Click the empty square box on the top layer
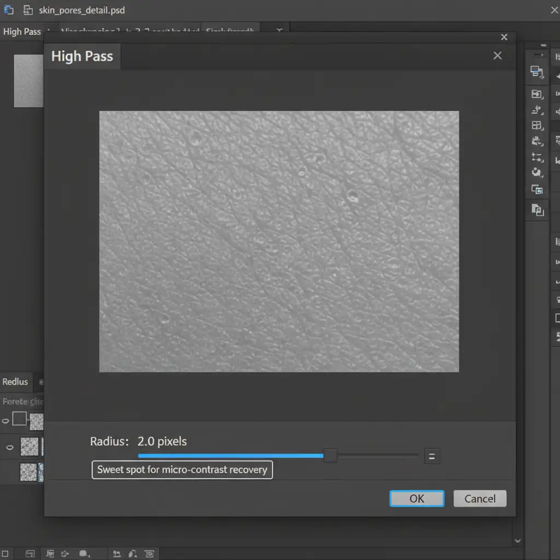 click(x=19, y=419)
